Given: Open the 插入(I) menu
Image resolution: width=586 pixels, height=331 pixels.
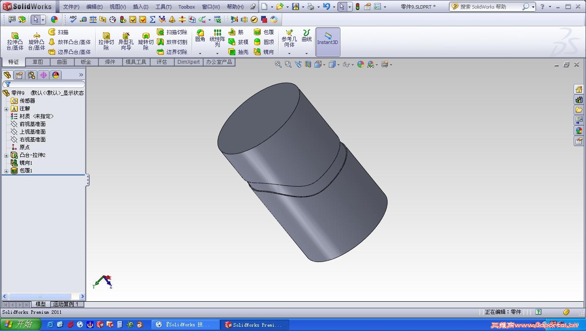Looking at the screenshot, I should [140, 7].
